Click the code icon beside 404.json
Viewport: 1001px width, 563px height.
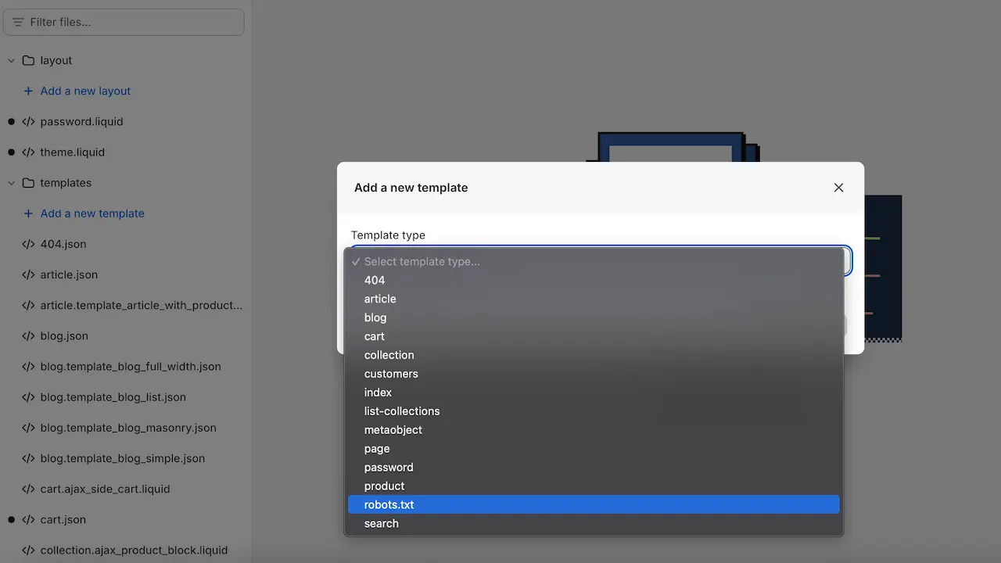28,244
